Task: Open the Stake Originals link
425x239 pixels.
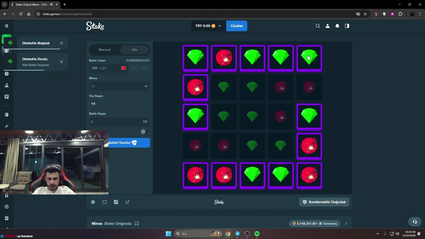Action: coord(118,223)
